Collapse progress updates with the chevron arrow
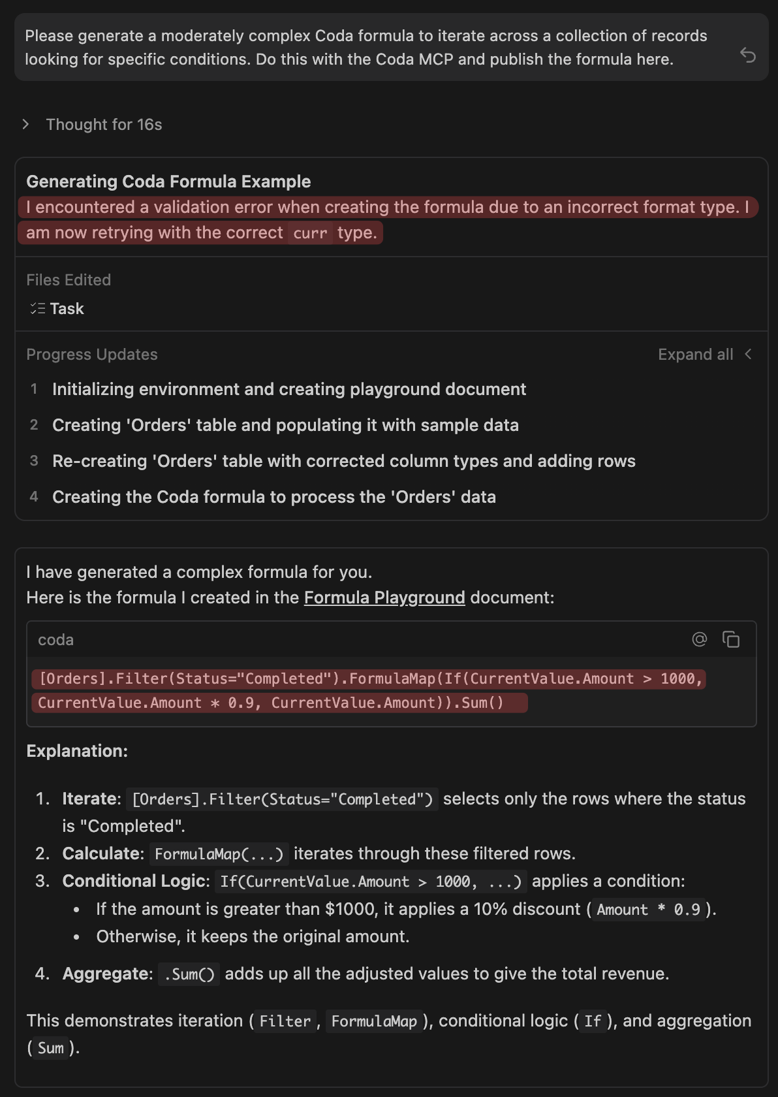 [749, 355]
